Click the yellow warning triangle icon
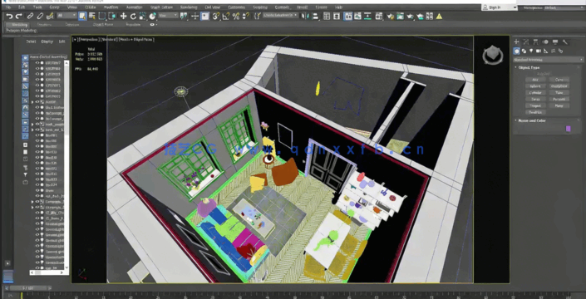The height and width of the screenshot is (299, 586). (439, 16)
